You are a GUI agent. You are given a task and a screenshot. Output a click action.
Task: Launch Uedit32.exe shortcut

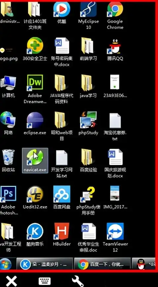35,194
